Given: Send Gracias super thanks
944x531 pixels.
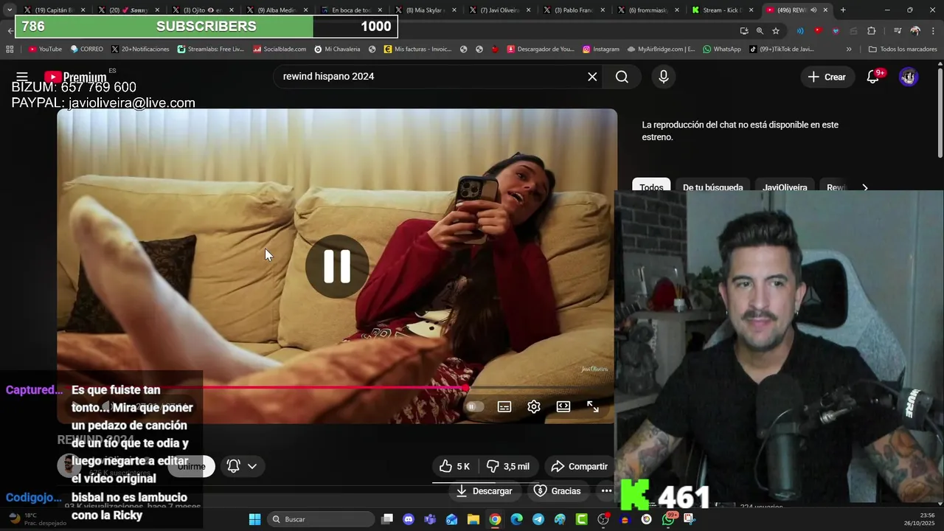Looking at the screenshot, I should (x=558, y=491).
